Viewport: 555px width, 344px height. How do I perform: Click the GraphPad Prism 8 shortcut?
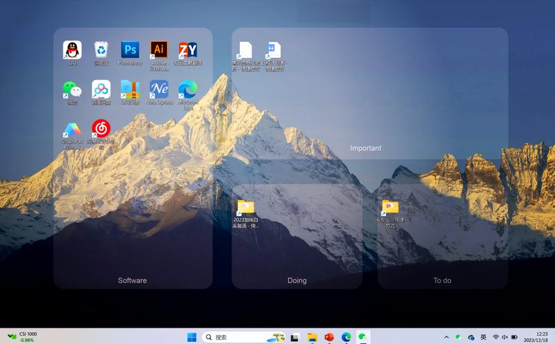pyautogui.click(x=72, y=129)
